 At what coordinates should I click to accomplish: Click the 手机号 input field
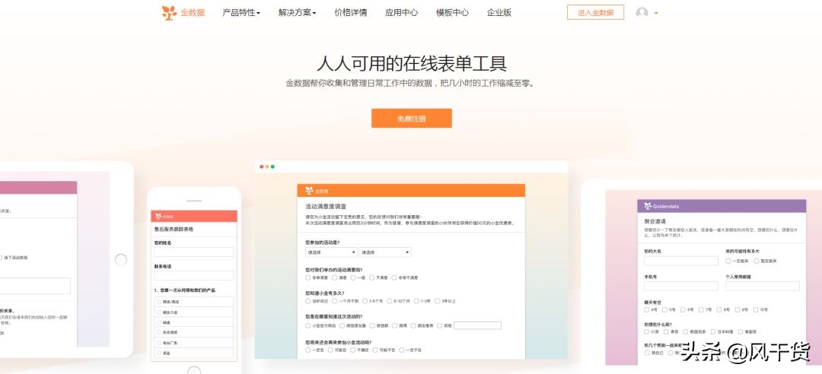tap(681, 286)
